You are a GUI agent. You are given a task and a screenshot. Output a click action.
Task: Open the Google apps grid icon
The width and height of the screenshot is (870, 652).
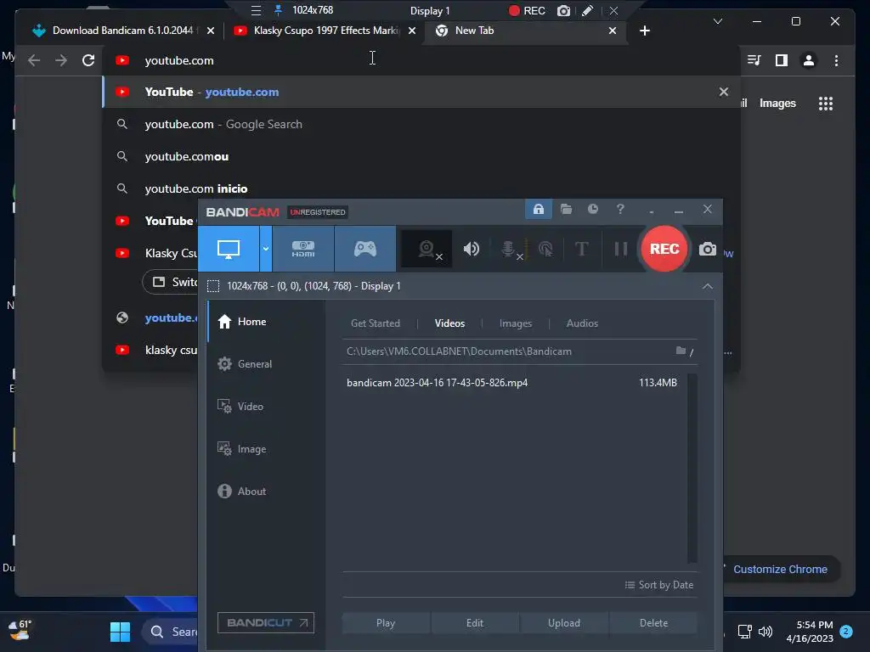tap(826, 103)
